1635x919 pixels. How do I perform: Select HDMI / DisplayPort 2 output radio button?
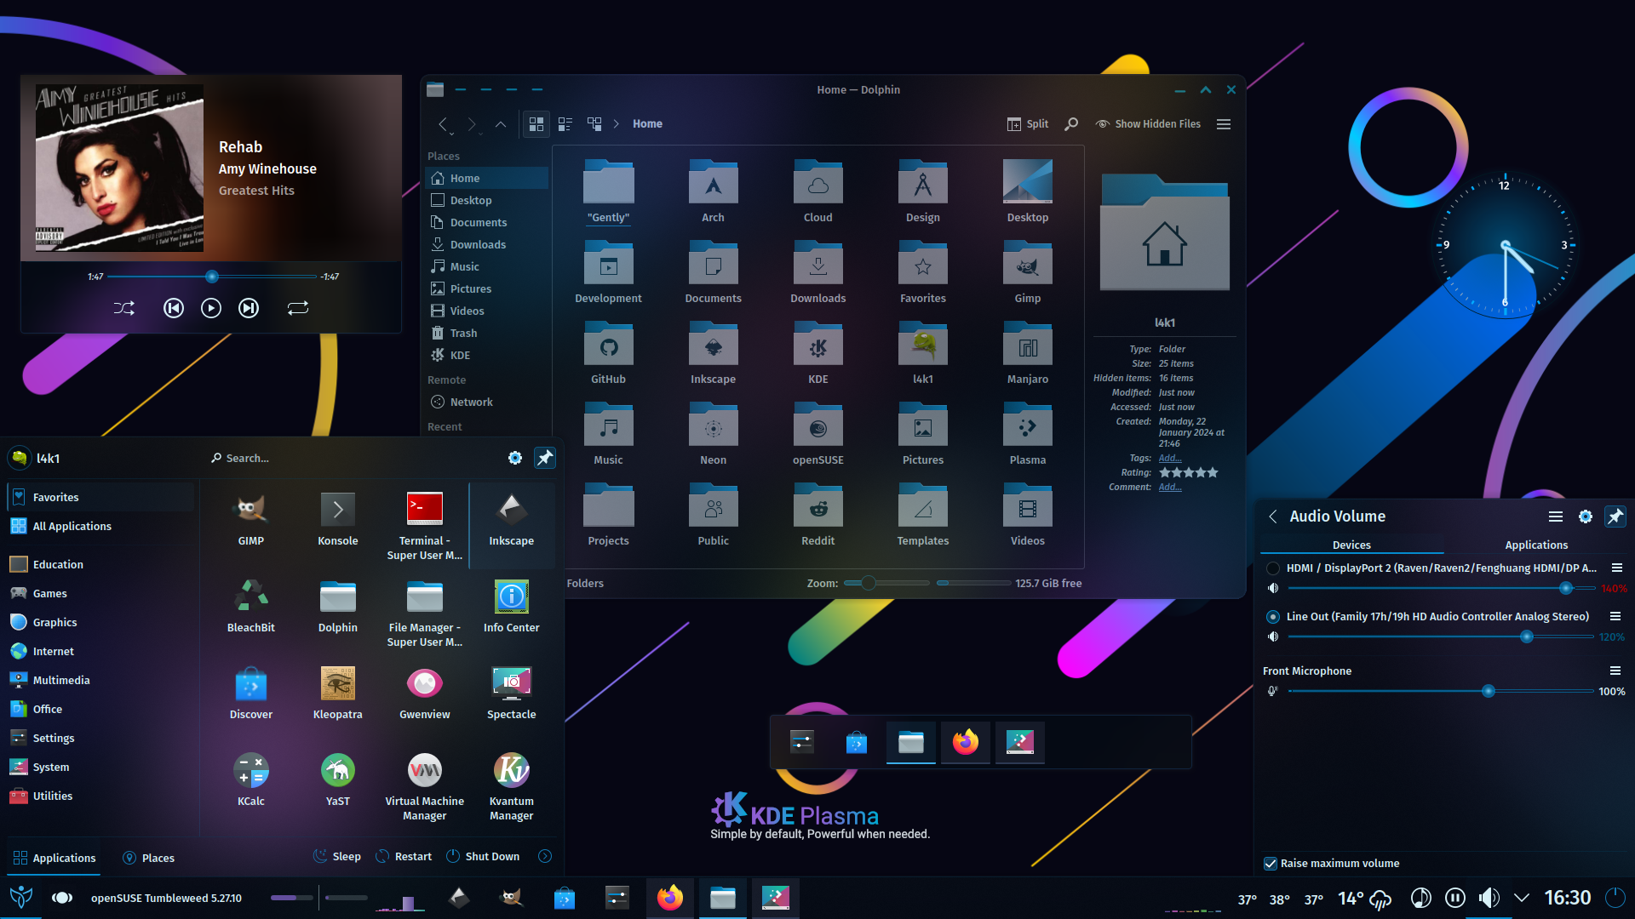tap(1273, 568)
